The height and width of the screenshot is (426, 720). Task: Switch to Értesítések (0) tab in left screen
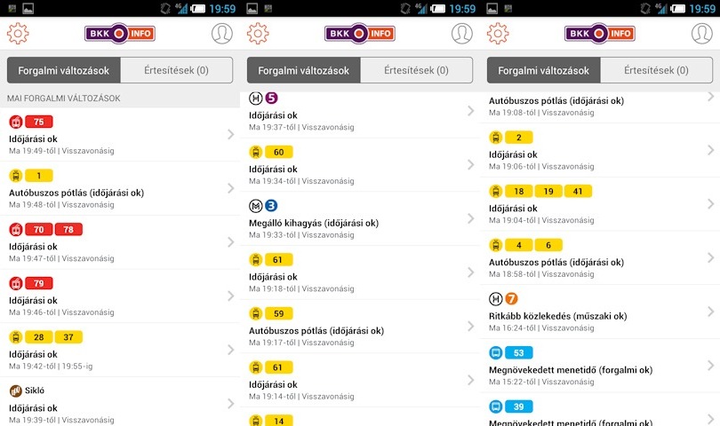[176, 70]
